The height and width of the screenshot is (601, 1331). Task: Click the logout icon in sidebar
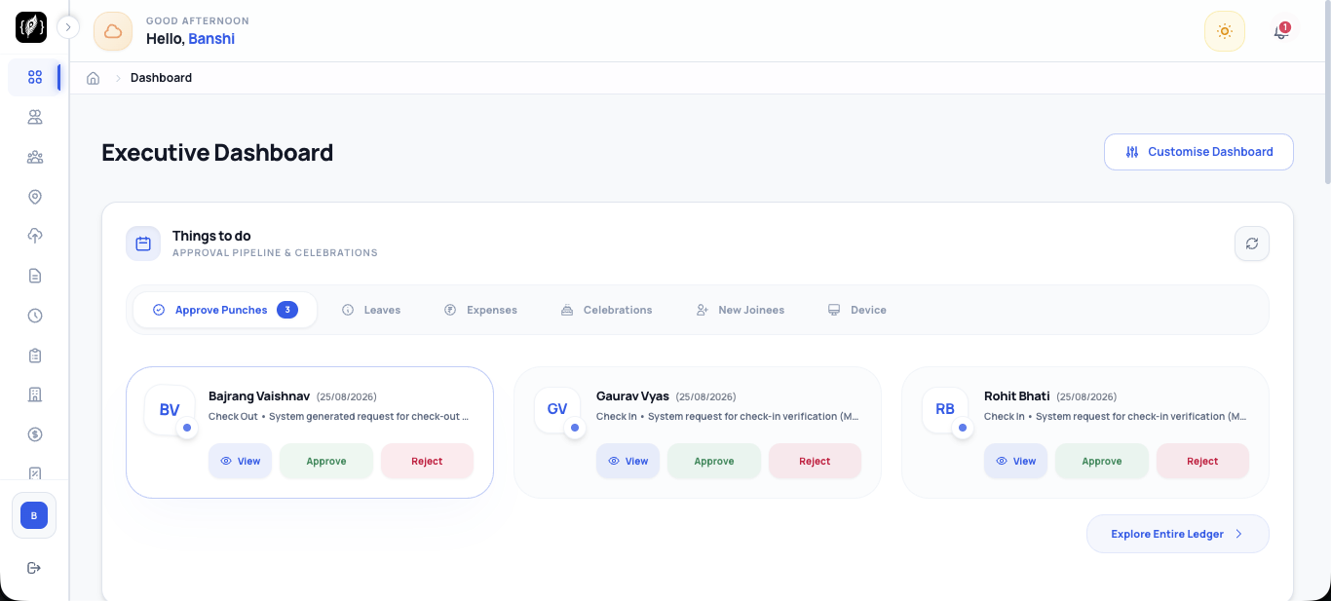(34, 568)
